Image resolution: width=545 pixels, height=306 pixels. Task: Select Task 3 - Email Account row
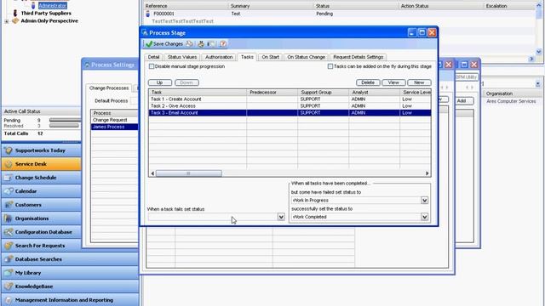pos(290,113)
